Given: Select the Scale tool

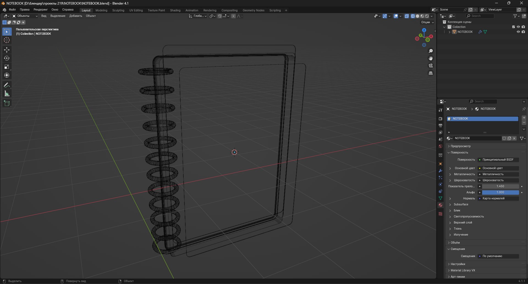Looking at the screenshot, I should (x=7, y=67).
